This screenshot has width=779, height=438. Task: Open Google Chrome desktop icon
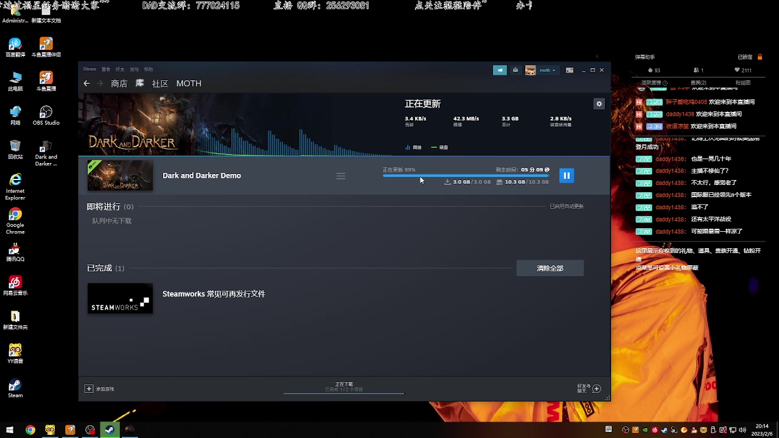pyautogui.click(x=15, y=221)
